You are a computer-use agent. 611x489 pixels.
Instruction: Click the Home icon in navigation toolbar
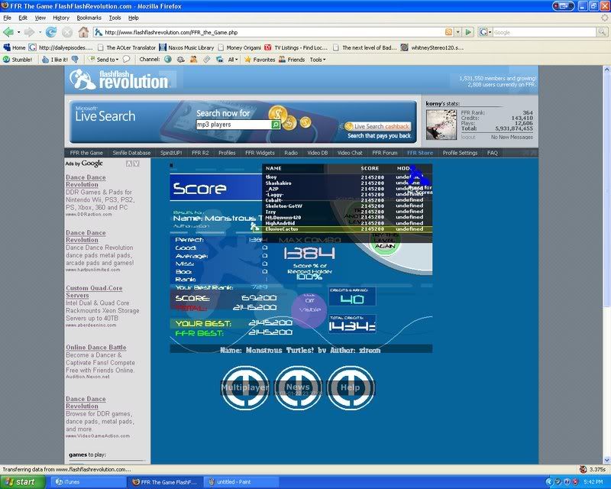point(83,32)
